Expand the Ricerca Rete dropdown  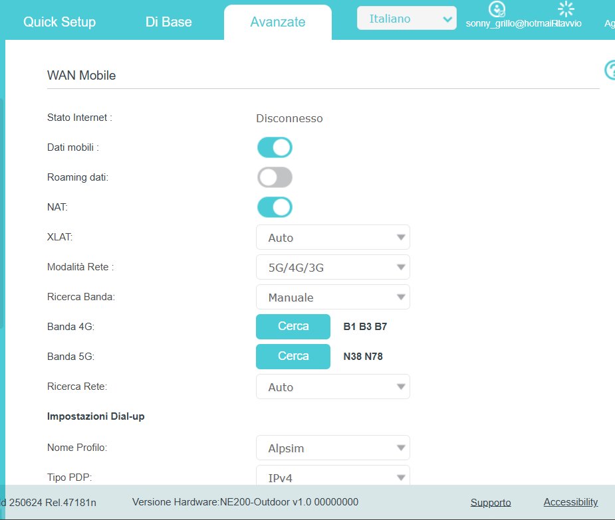tap(332, 387)
